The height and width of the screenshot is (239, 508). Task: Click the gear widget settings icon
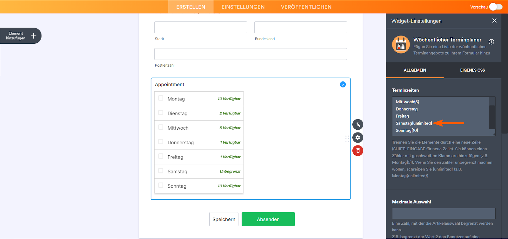tap(358, 138)
